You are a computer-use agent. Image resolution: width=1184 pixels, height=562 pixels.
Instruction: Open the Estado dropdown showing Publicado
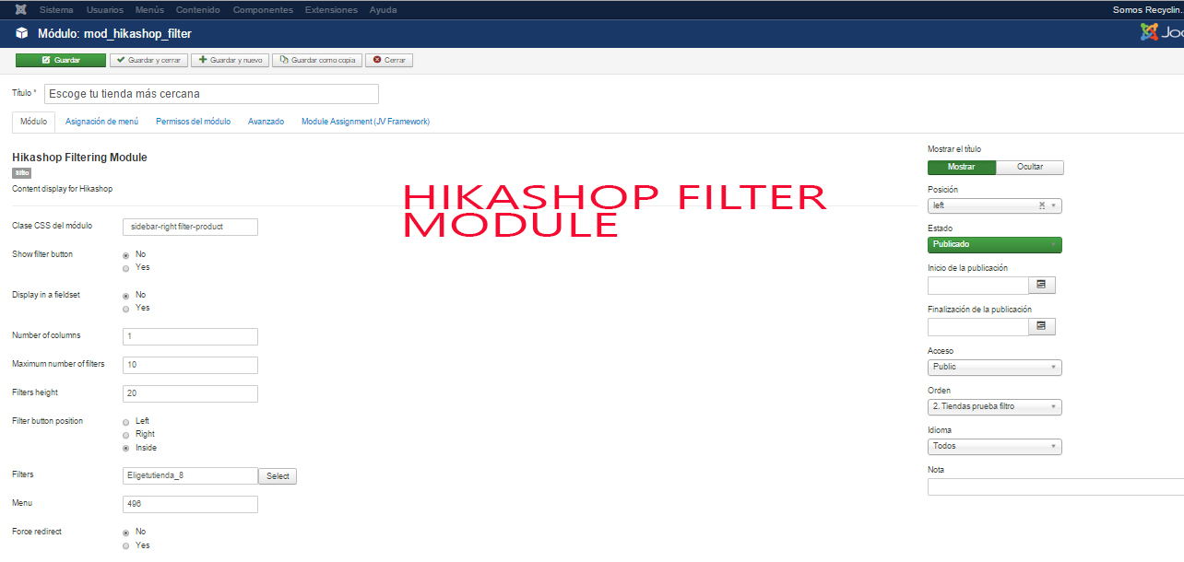pyautogui.click(x=995, y=245)
